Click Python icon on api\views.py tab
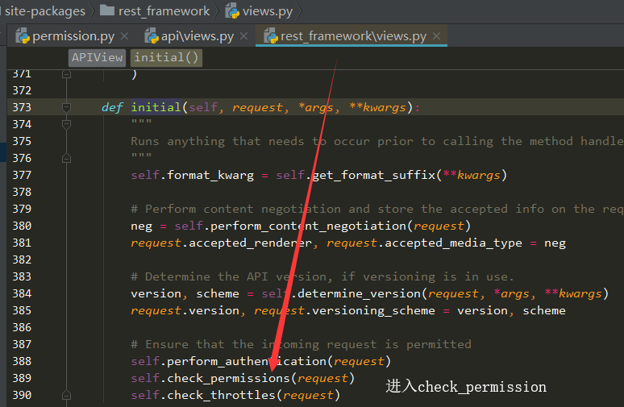 tap(152, 36)
